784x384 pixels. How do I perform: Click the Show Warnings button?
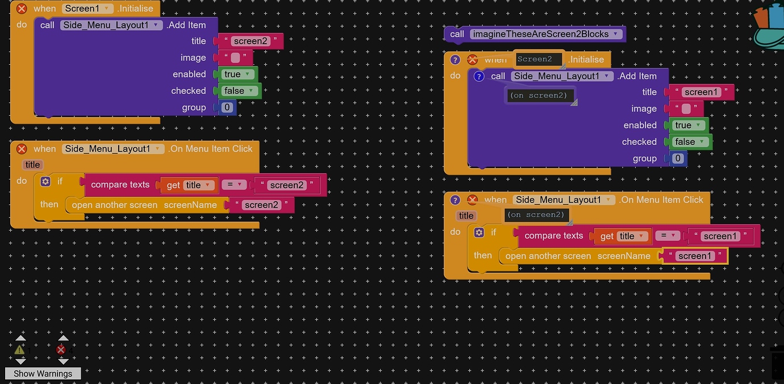coord(43,373)
